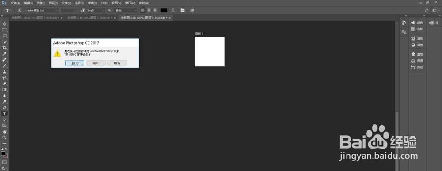Select the Clone Stamp tool
The height and width of the screenshot is (171, 442).
tap(4, 72)
